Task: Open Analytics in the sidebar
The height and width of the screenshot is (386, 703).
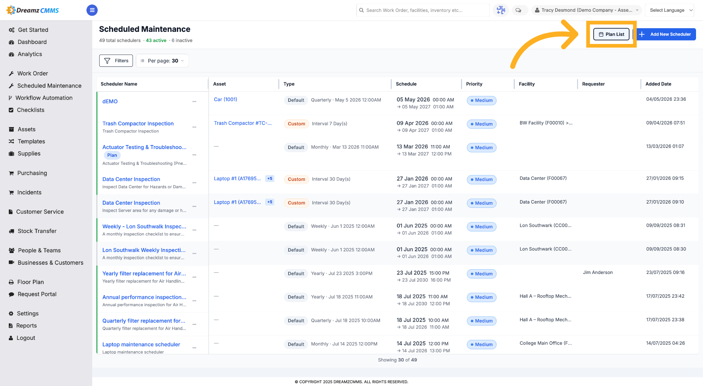Action: pyautogui.click(x=30, y=54)
